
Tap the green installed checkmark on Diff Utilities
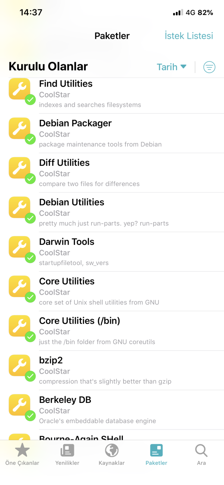(x=30, y=179)
